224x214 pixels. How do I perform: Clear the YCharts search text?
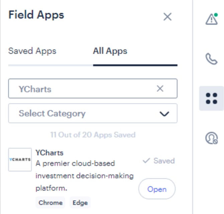click(160, 88)
